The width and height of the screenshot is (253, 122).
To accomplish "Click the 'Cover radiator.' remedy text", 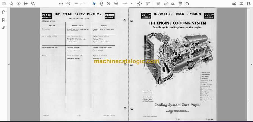I will click(98, 50).
